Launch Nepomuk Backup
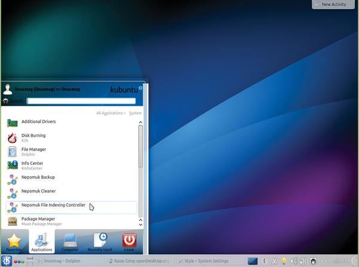This screenshot has height=267, width=359. (71, 179)
